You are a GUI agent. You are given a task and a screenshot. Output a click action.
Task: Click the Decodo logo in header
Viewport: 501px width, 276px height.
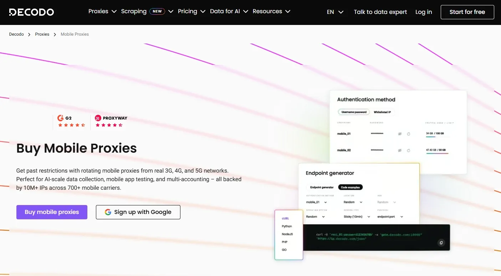coord(31,12)
